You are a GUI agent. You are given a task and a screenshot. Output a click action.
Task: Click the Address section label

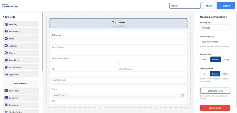[x=56, y=35]
